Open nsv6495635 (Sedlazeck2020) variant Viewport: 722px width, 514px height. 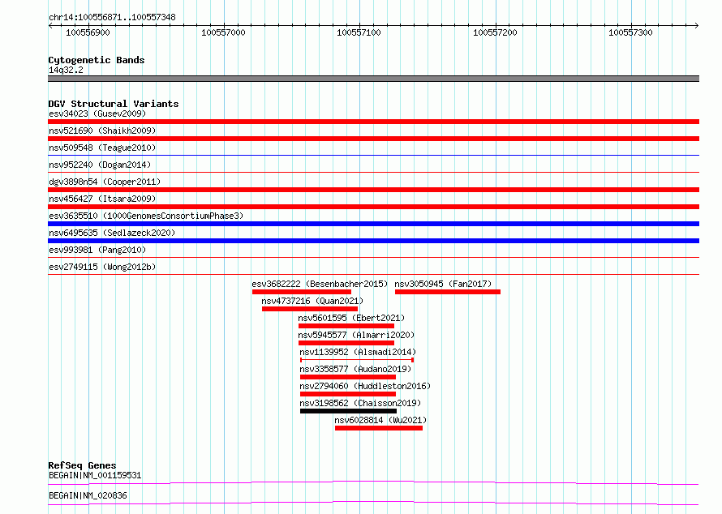[x=112, y=233]
